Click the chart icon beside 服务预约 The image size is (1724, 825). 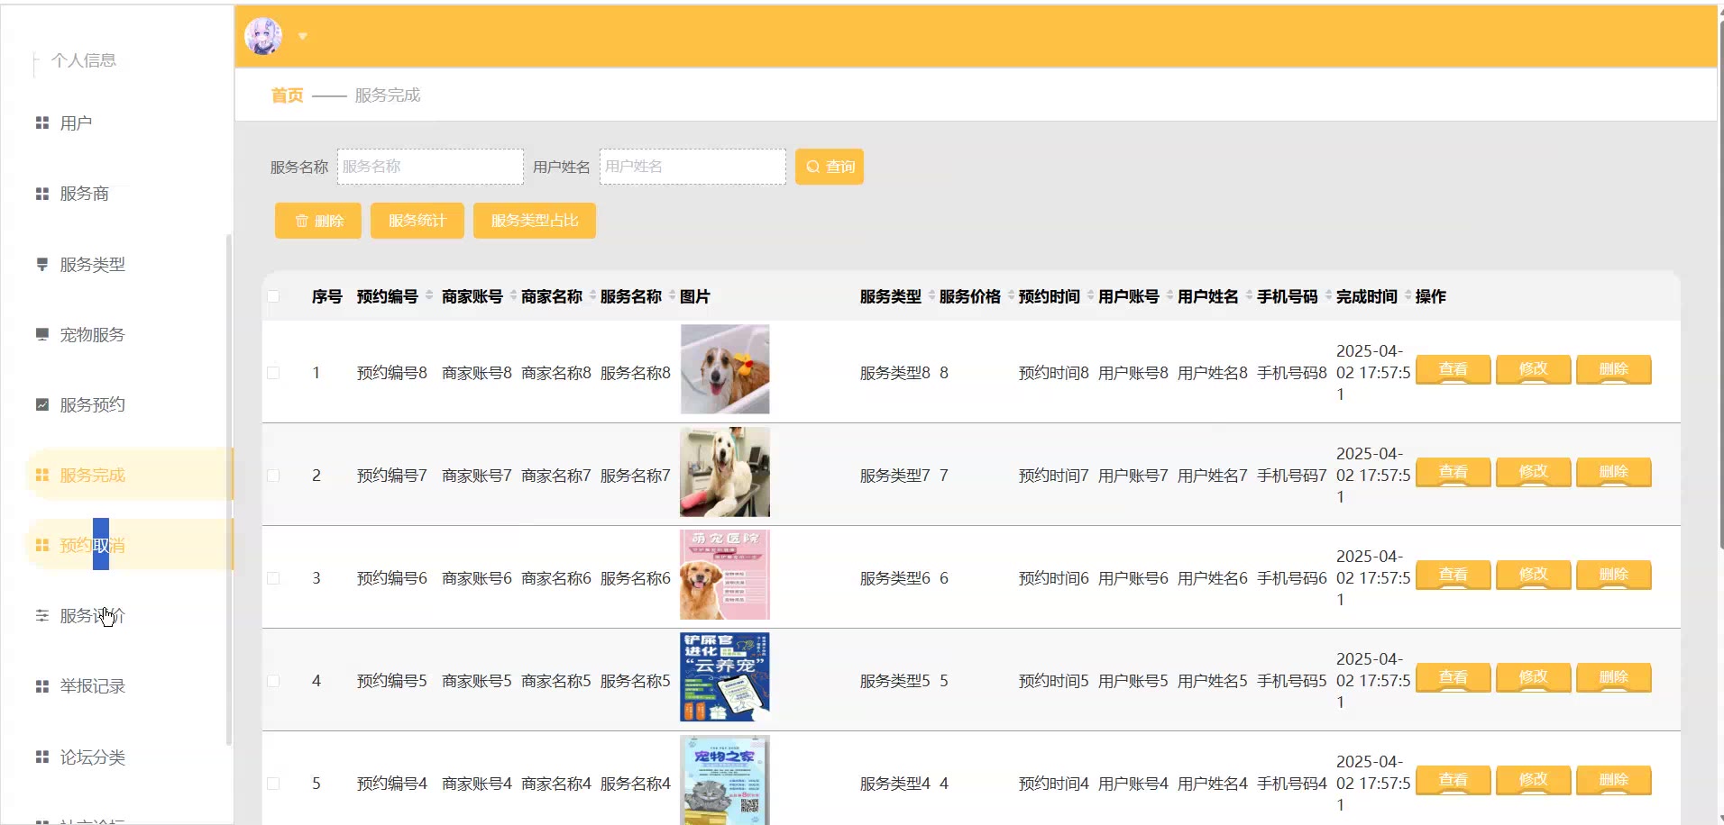click(41, 404)
